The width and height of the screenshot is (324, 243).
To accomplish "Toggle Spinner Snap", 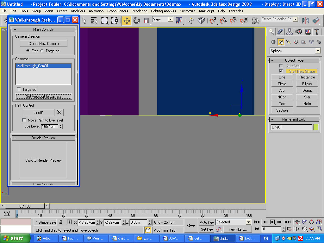I will pyautogui.click(x=244, y=21).
